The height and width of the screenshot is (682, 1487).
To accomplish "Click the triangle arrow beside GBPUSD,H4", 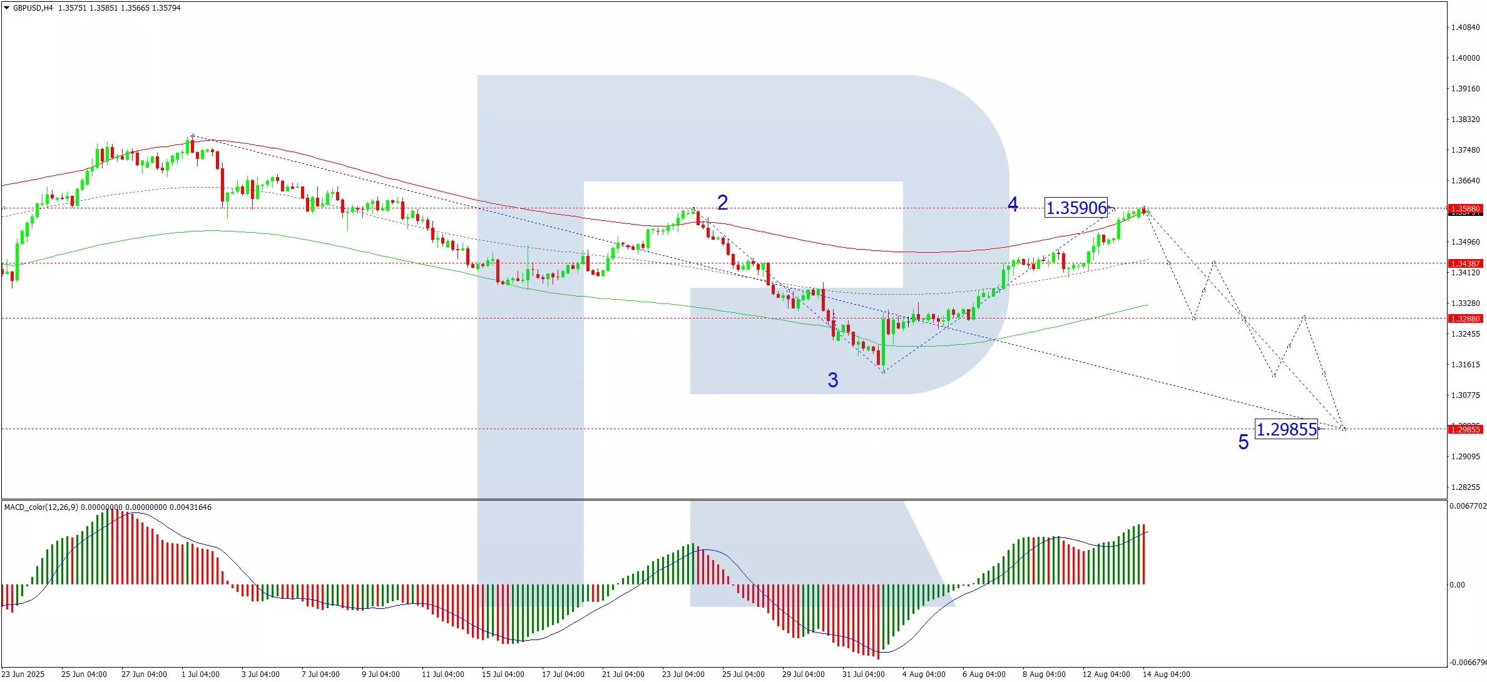I will click(x=6, y=8).
